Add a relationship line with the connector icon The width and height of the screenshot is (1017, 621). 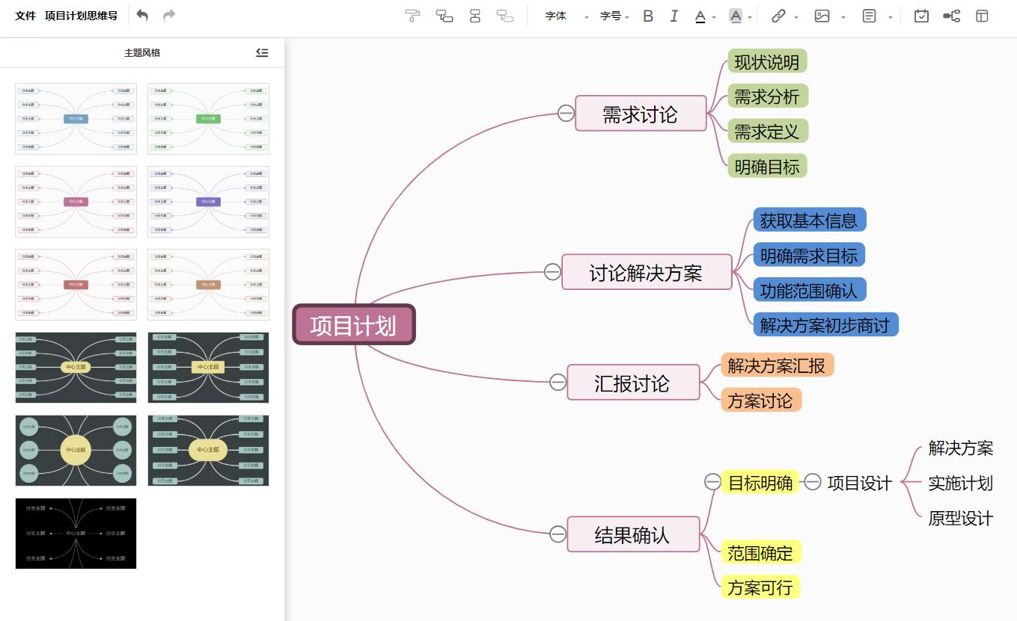(x=951, y=16)
